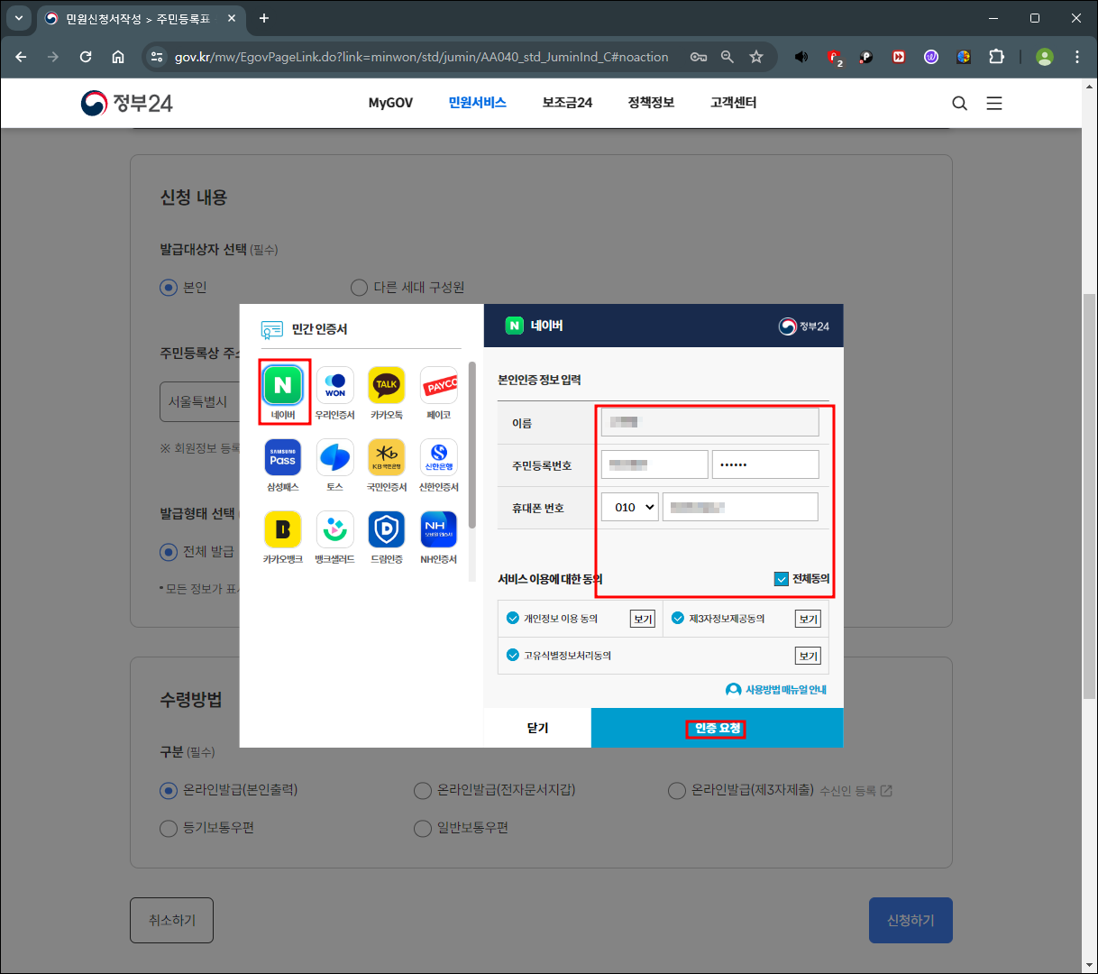This screenshot has width=1098, height=974.
Task: Click the 신청하기 button
Action: point(910,920)
